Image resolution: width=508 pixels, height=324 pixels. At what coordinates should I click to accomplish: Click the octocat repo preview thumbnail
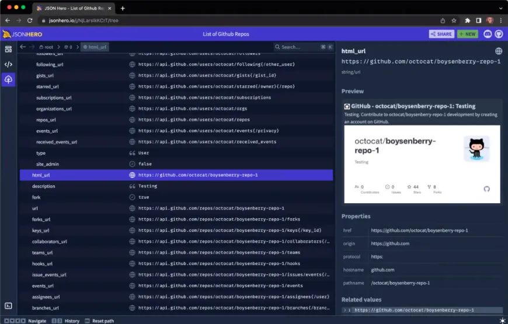point(422,164)
